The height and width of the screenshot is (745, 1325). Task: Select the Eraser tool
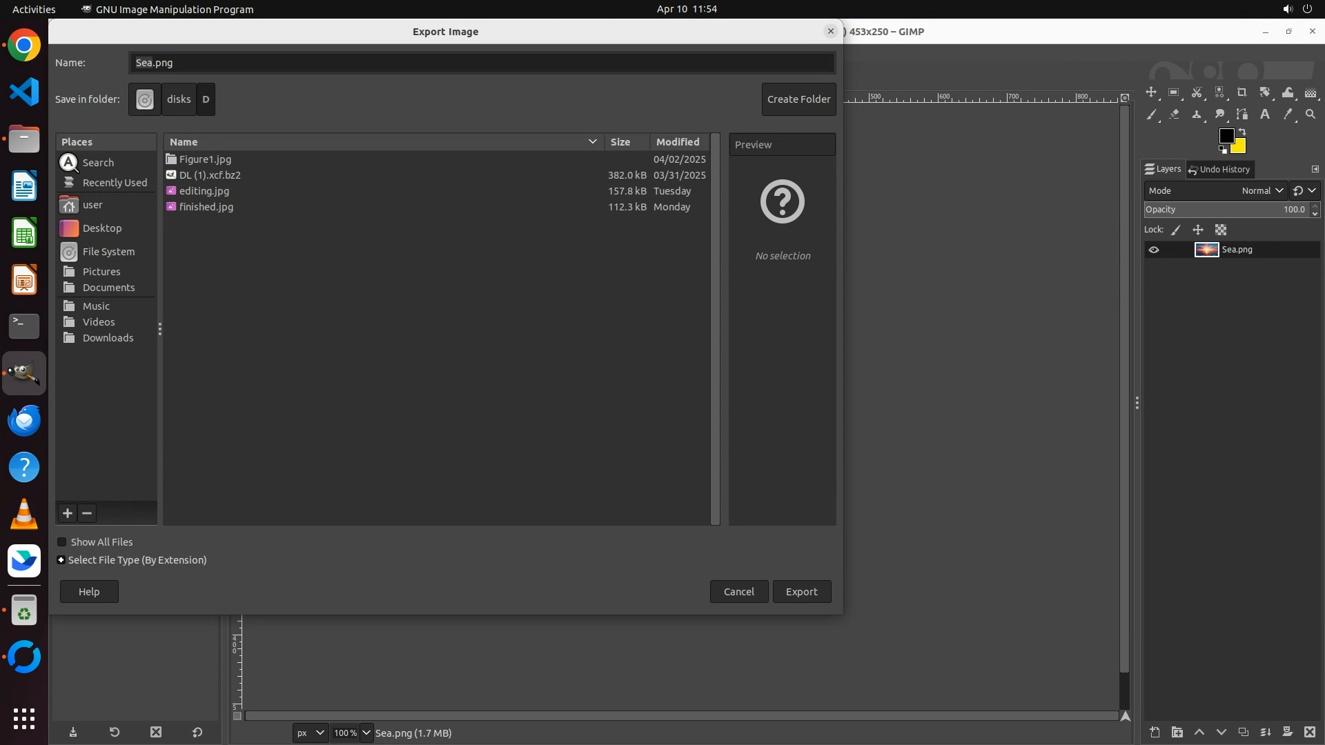click(1174, 115)
